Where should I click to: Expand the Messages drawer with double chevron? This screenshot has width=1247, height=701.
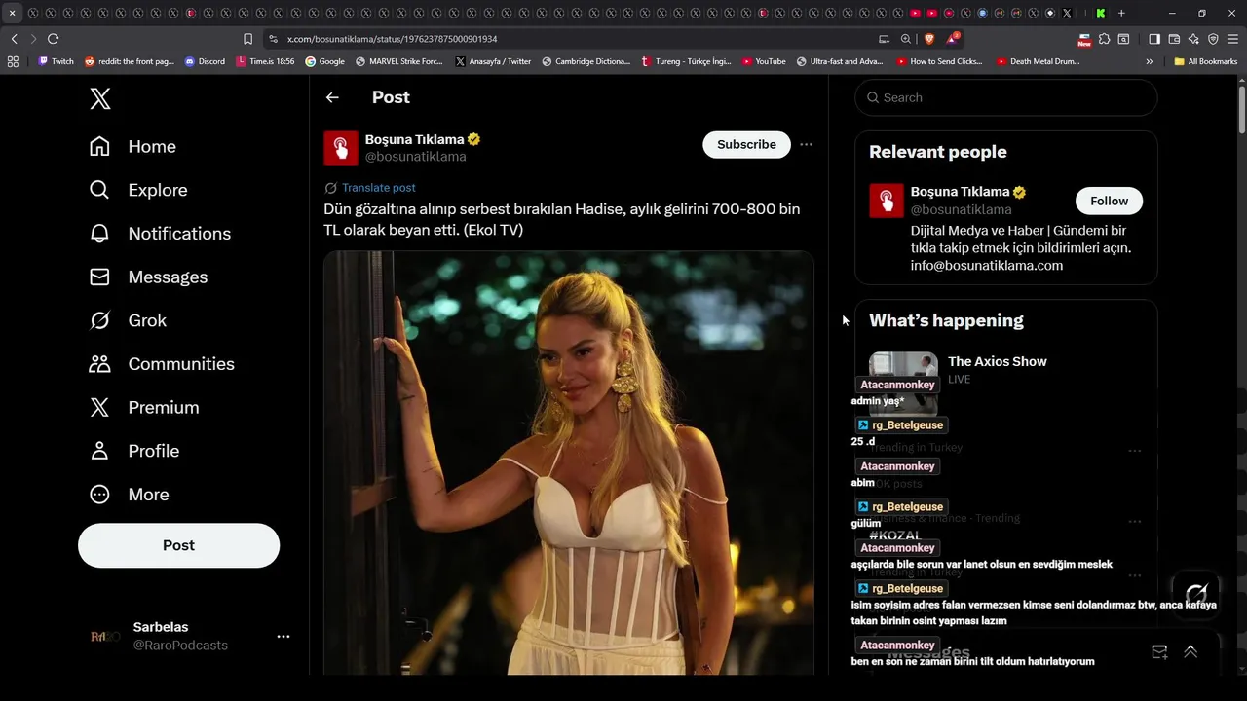(x=1190, y=652)
